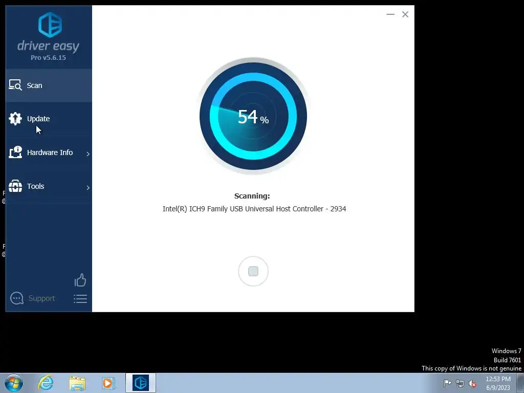Launch Internet Explorer from taskbar
The width and height of the screenshot is (524, 393).
[x=46, y=383]
